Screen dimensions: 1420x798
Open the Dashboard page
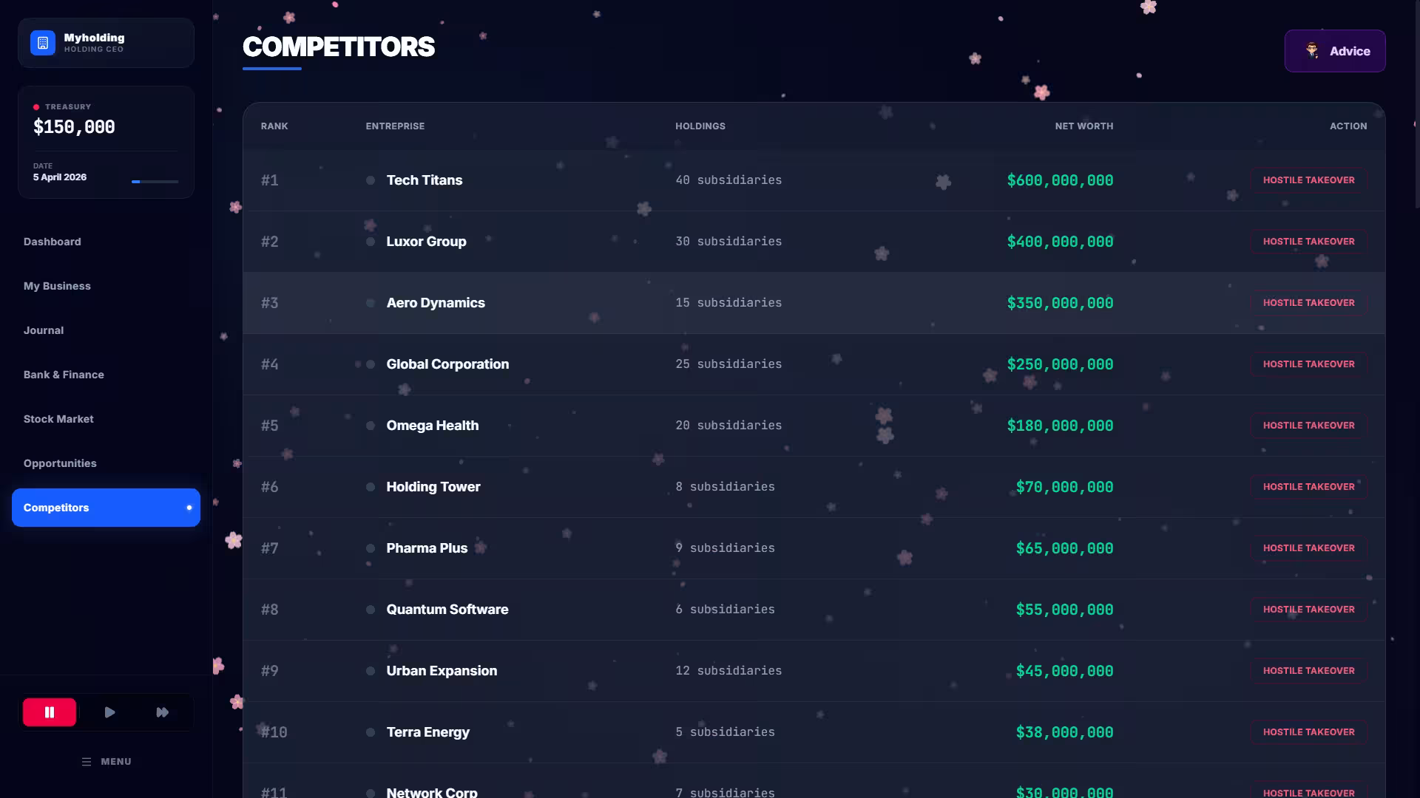click(53, 242)
